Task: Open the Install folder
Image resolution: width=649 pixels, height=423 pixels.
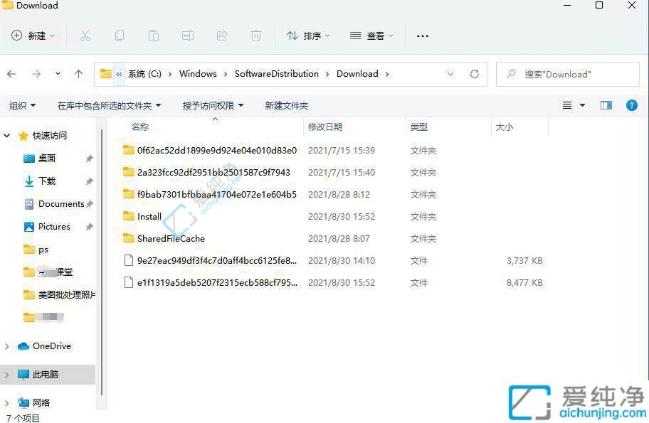Action: point(149,216)
